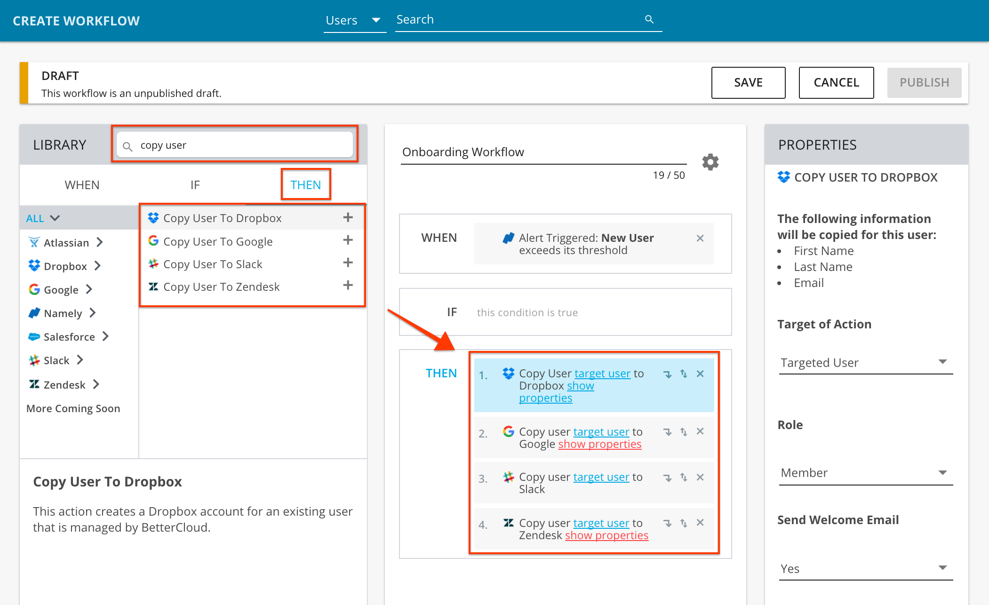Add Copy User To Zendesk with plus
The image size is (989, 605).
tap(348, 285)
